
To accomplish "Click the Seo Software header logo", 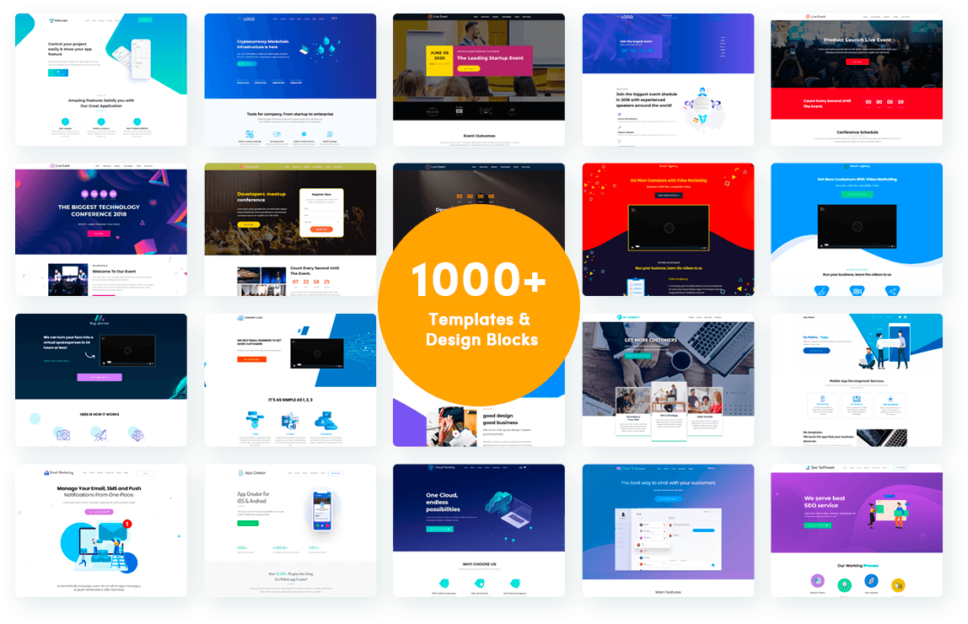I will [808, 467].
